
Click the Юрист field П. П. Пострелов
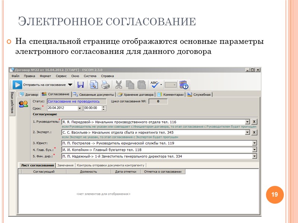coord(157,143)
